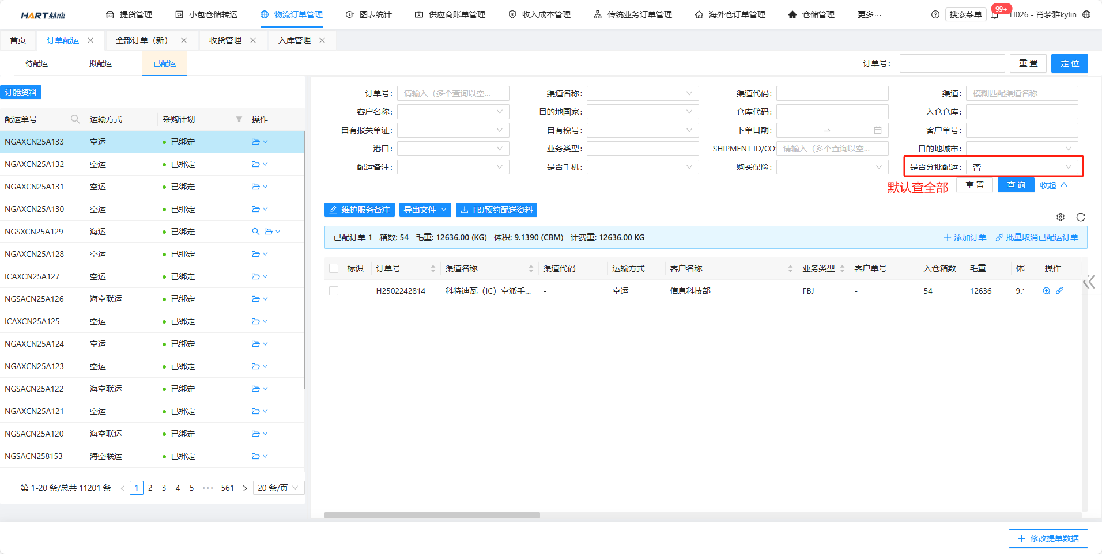The image size is (1102, 554).
Task: Click the 查询 button
Action: [x=1016, y=185]
